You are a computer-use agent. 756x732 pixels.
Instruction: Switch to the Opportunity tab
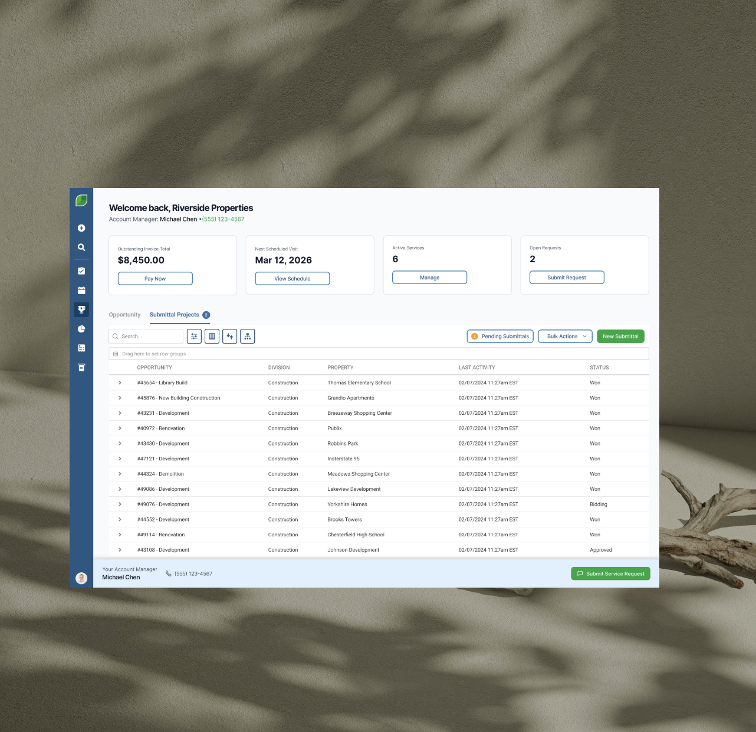click(124, 315)
